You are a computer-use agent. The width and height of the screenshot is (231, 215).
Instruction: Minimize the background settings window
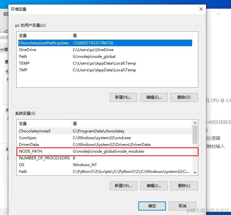click(218, 14)
